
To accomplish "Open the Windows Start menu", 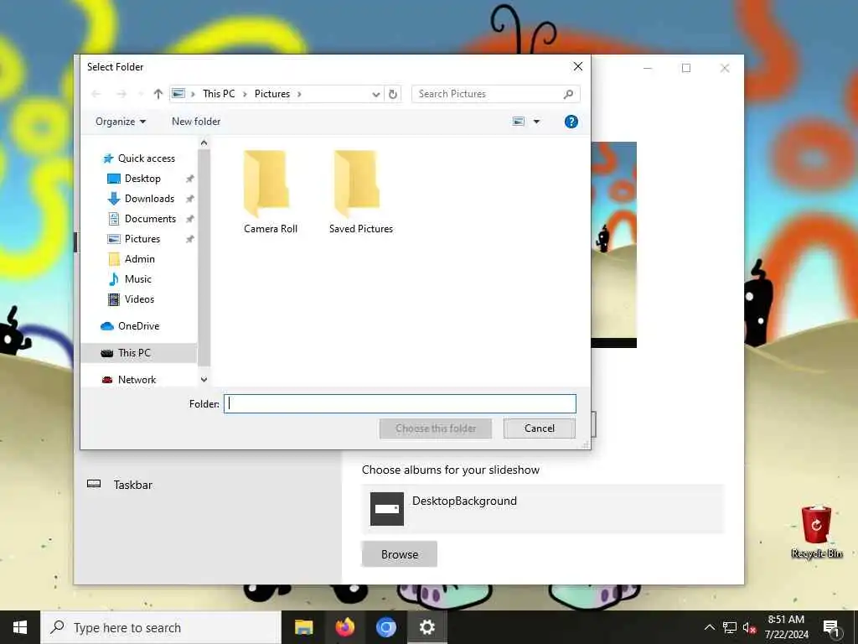I will (20, 627).
